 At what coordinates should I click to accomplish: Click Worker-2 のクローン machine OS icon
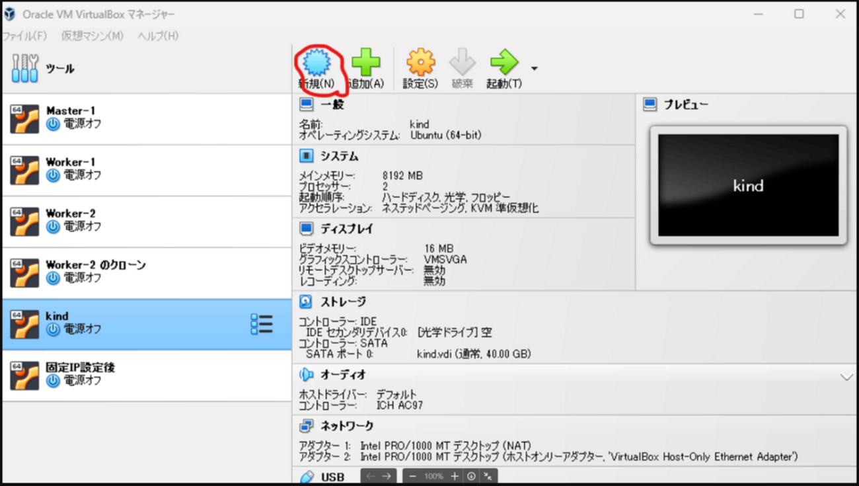(24, 273)
